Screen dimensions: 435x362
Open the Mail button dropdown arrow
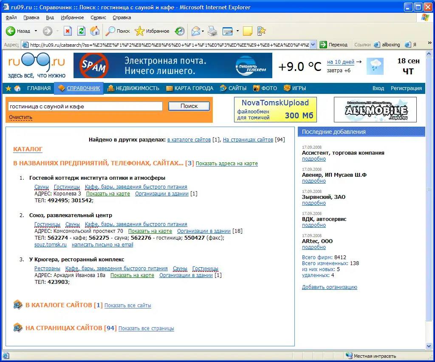pyautogui.click(x=203, y=31)
